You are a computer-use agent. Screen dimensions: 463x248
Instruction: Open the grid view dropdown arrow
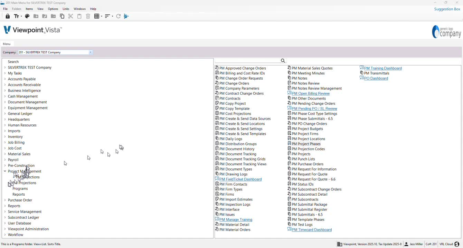pyautogui.click(x=101, y=16)
